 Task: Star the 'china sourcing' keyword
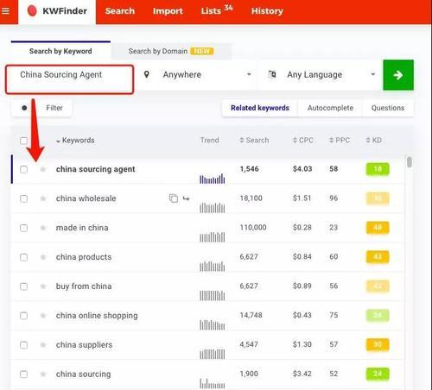43,374
